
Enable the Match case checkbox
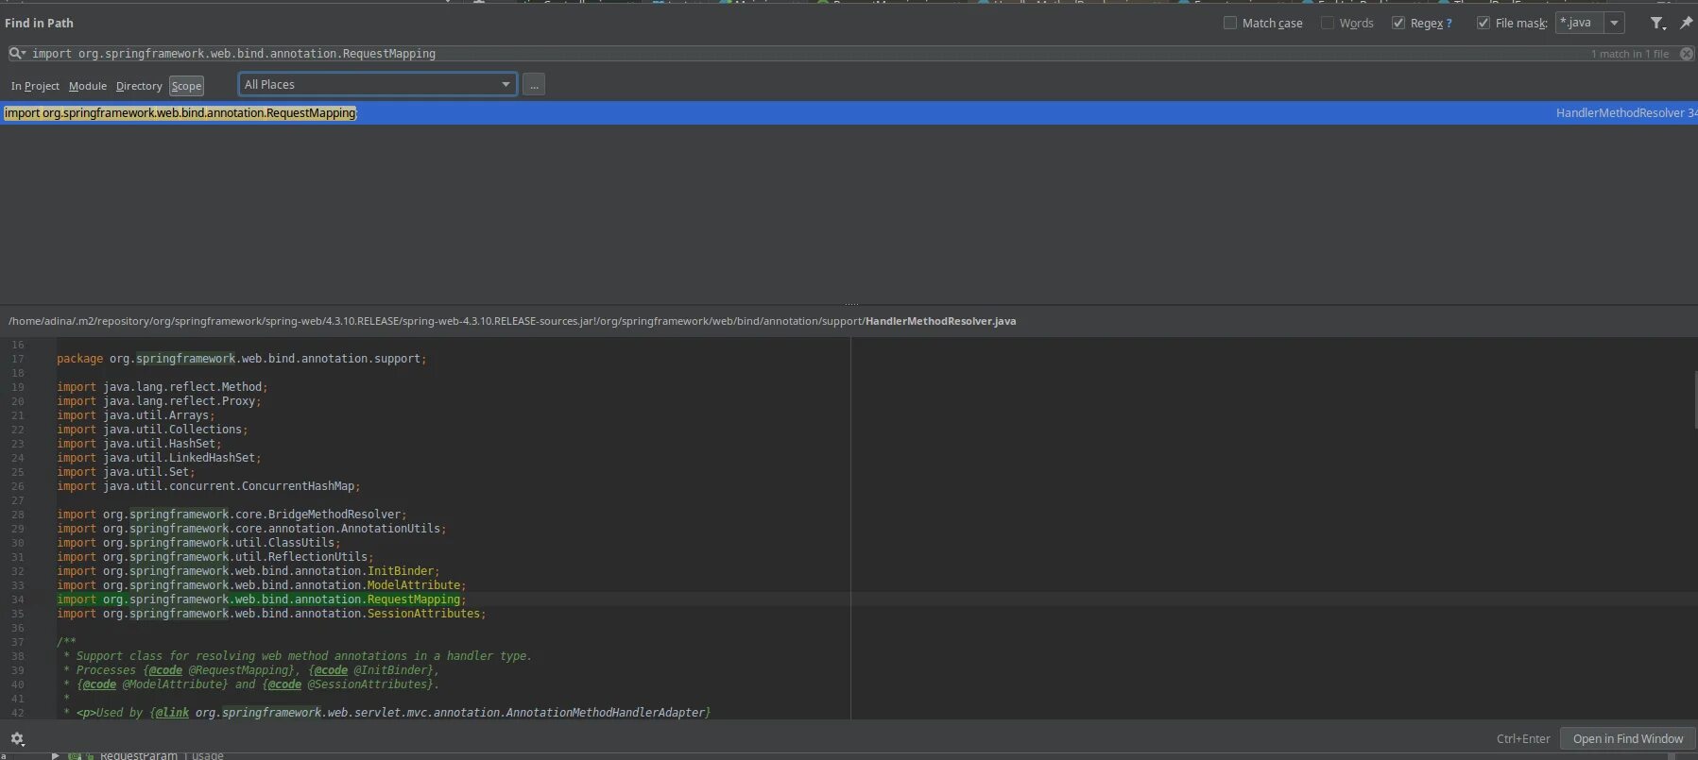(x=1230, y=23)
